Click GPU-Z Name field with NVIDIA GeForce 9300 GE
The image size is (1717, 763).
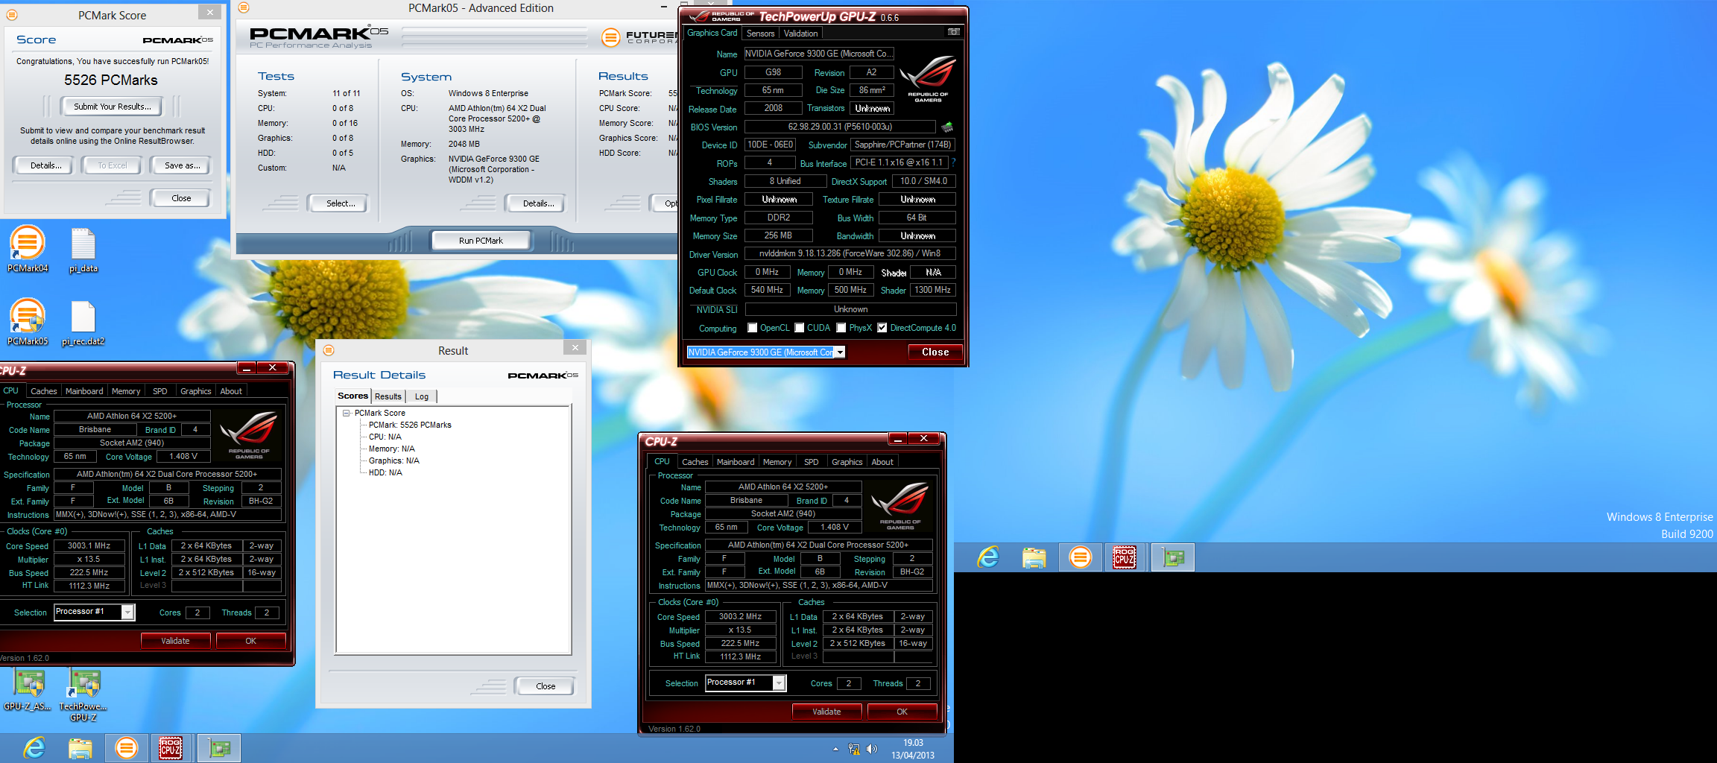(819, 54)
